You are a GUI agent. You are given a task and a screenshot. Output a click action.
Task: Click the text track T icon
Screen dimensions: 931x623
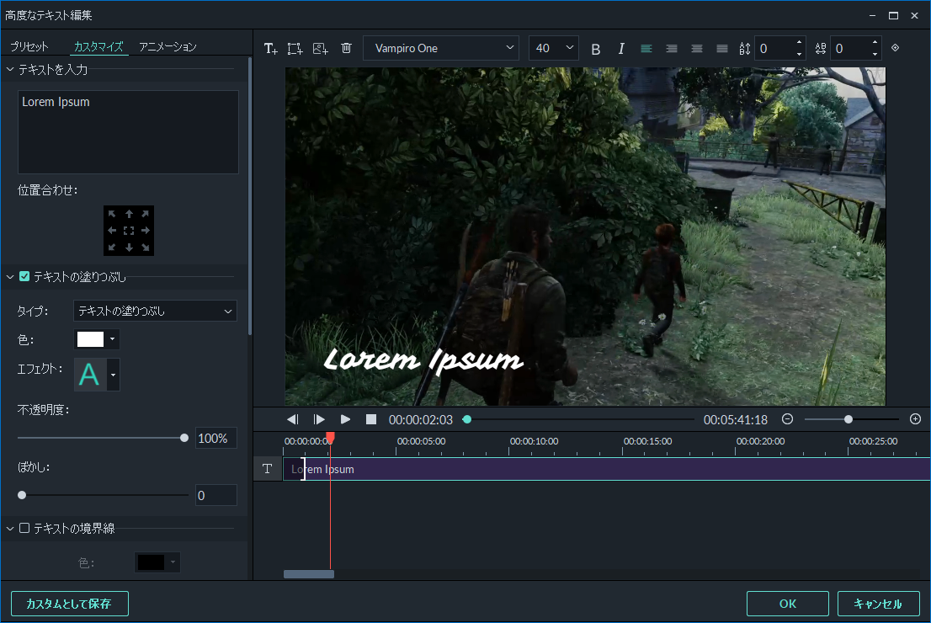click(267, 469)
